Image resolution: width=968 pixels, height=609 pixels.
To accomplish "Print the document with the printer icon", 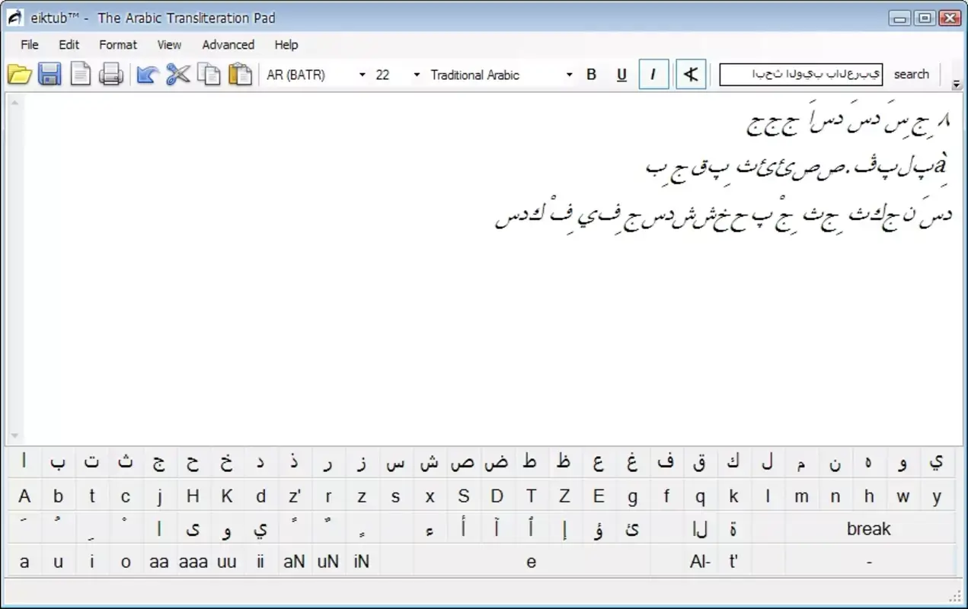I will point(111,75).
